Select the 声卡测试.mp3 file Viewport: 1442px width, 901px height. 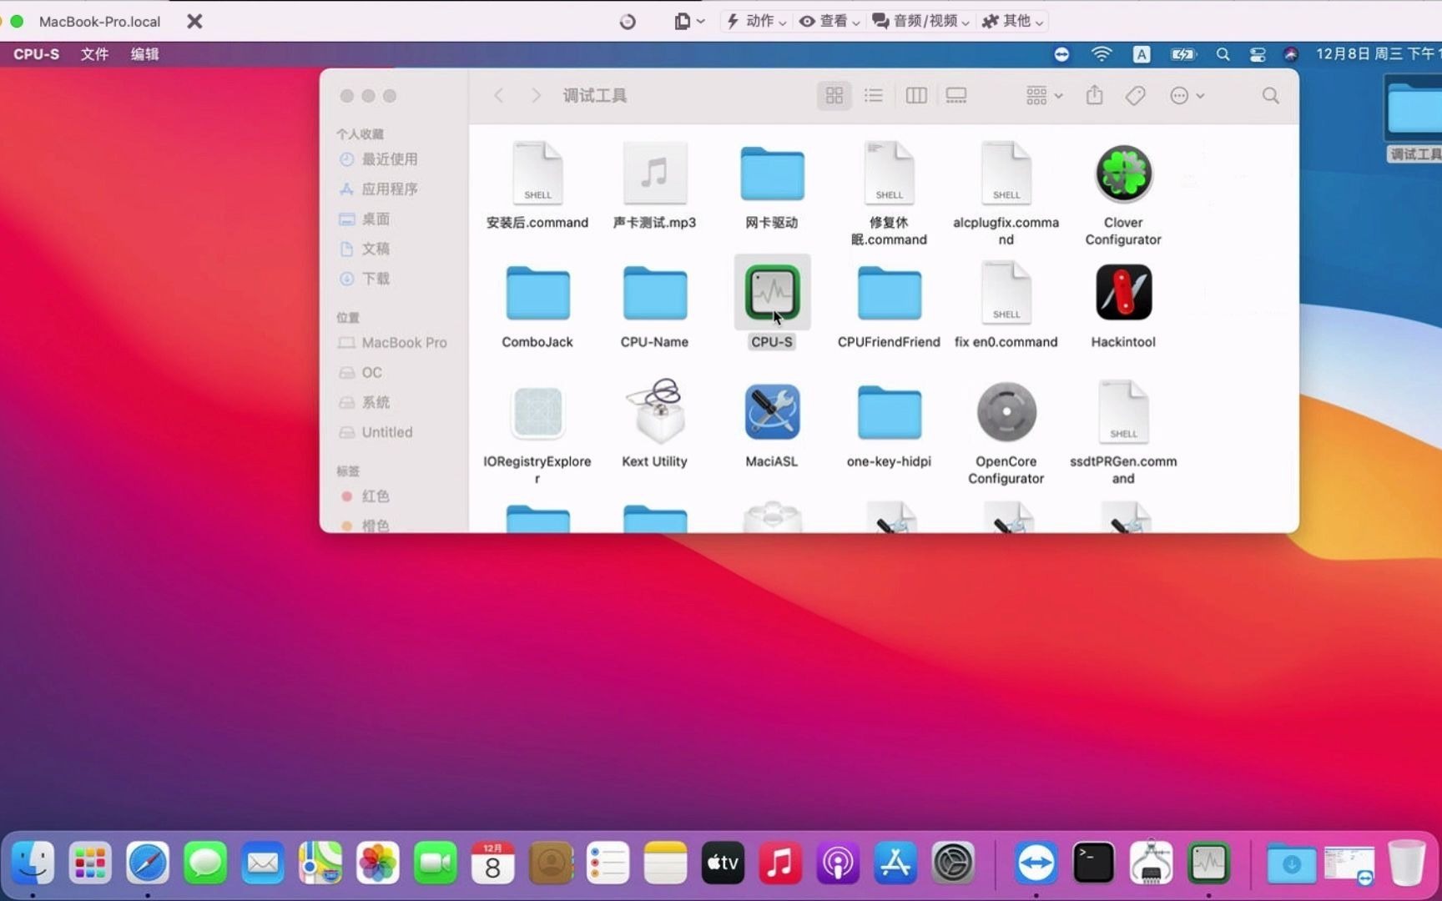[x=654, y=174]
